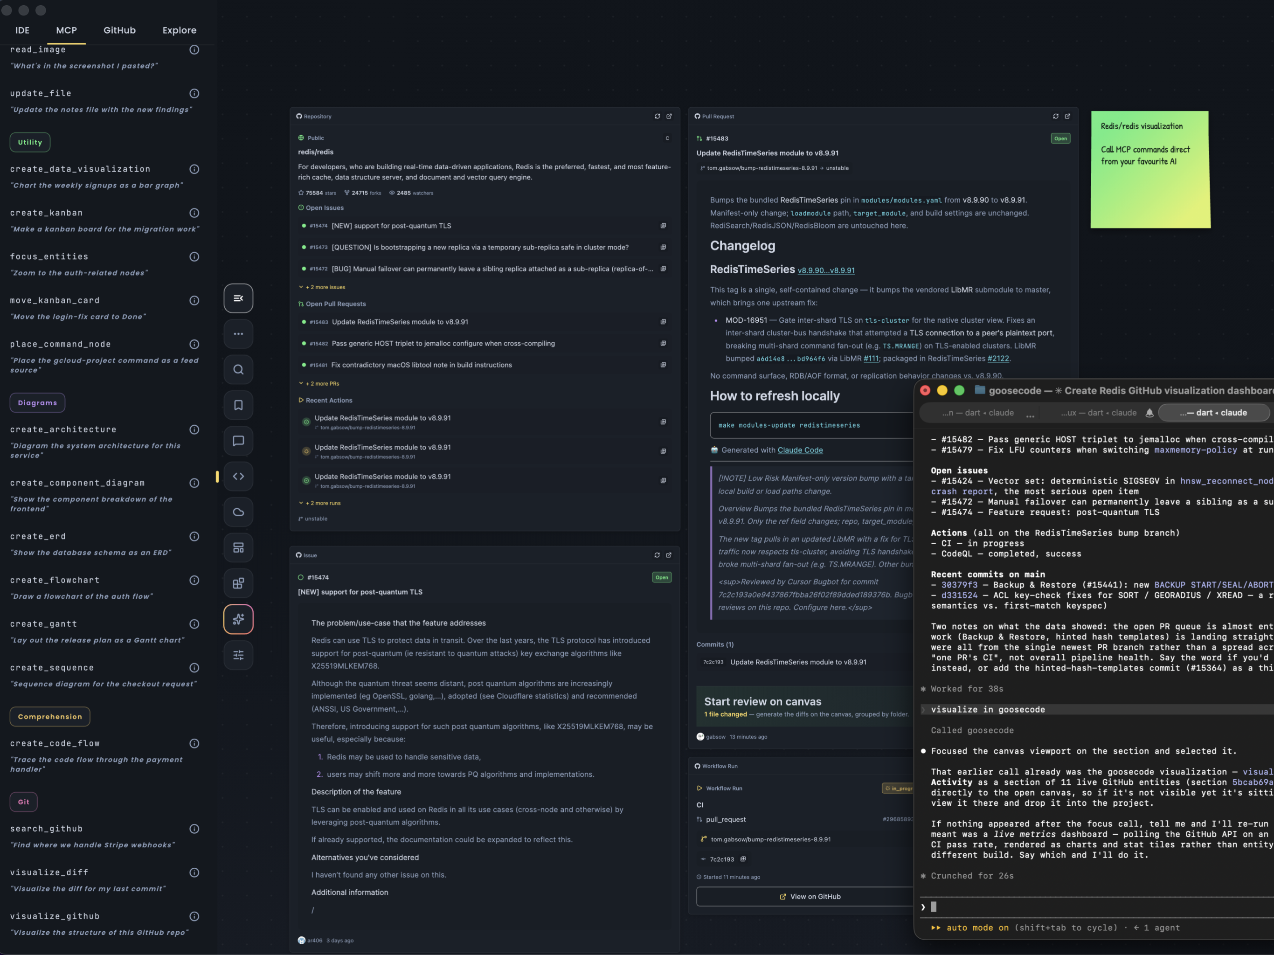Image resolution: width=1274 pixels, height=955 pixels.
Task: Click the yellow active marker beside the toolbar
Action: 217,477
